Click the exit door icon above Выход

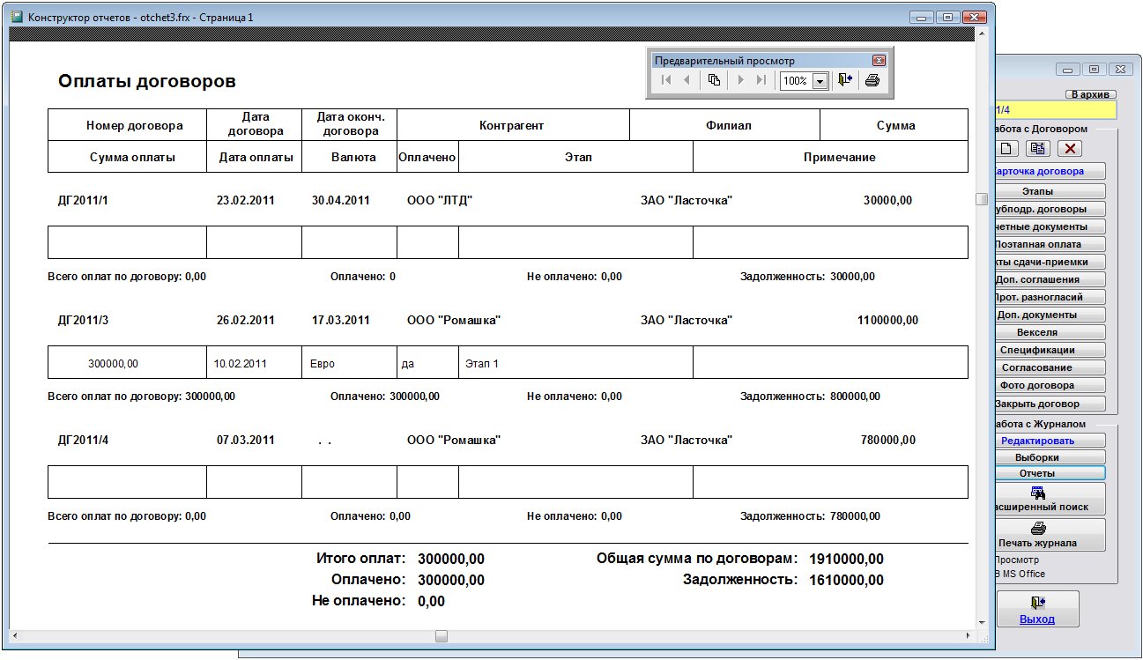1037,603
